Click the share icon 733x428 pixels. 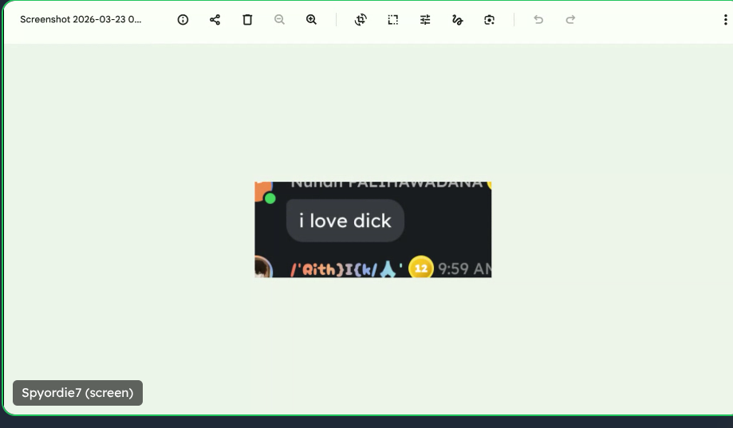pyautogui.click(x=215, y=20)
